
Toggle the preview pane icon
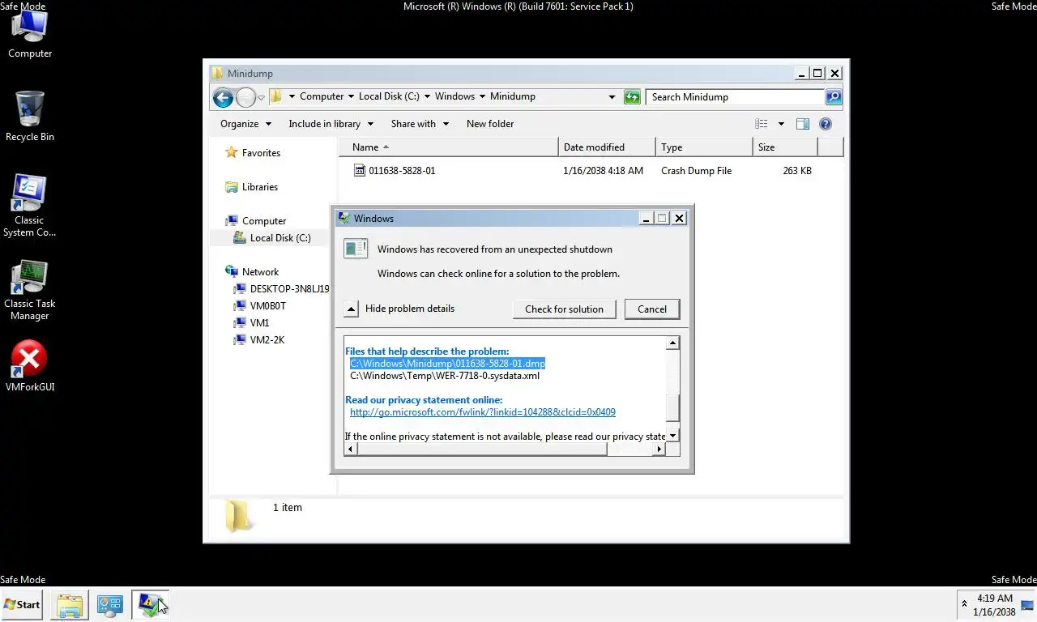tap(802, 124)
